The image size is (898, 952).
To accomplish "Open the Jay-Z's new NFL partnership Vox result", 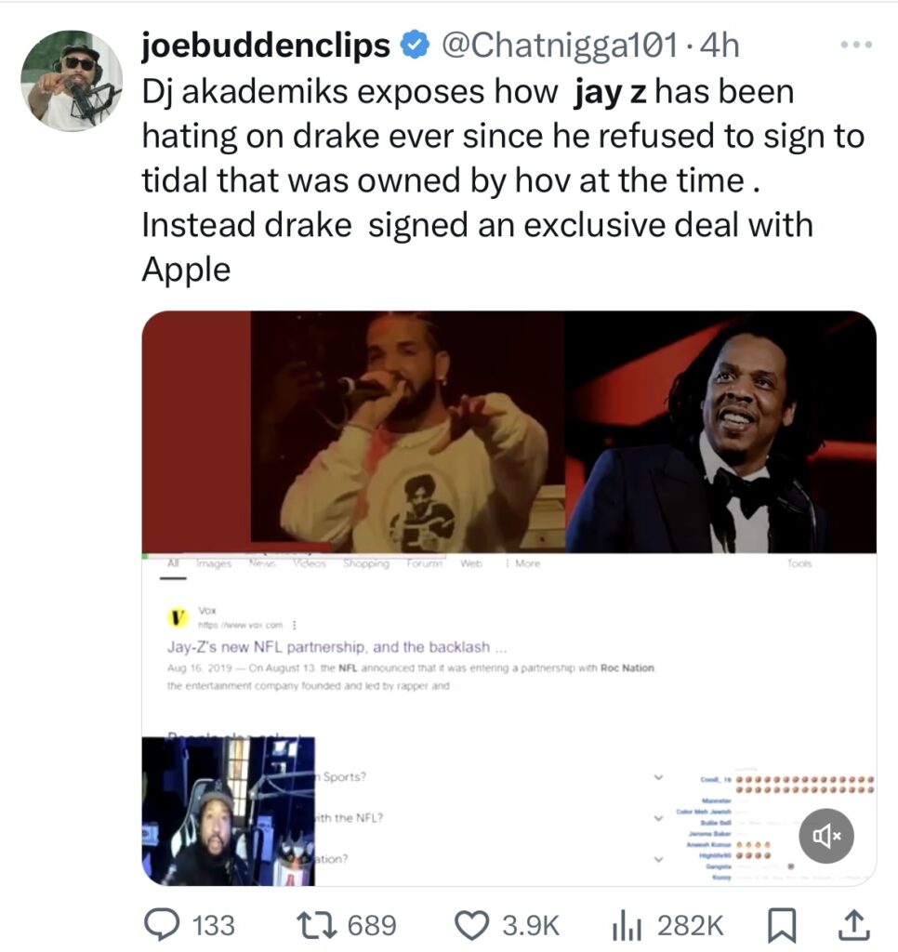I will pos(342,647).
